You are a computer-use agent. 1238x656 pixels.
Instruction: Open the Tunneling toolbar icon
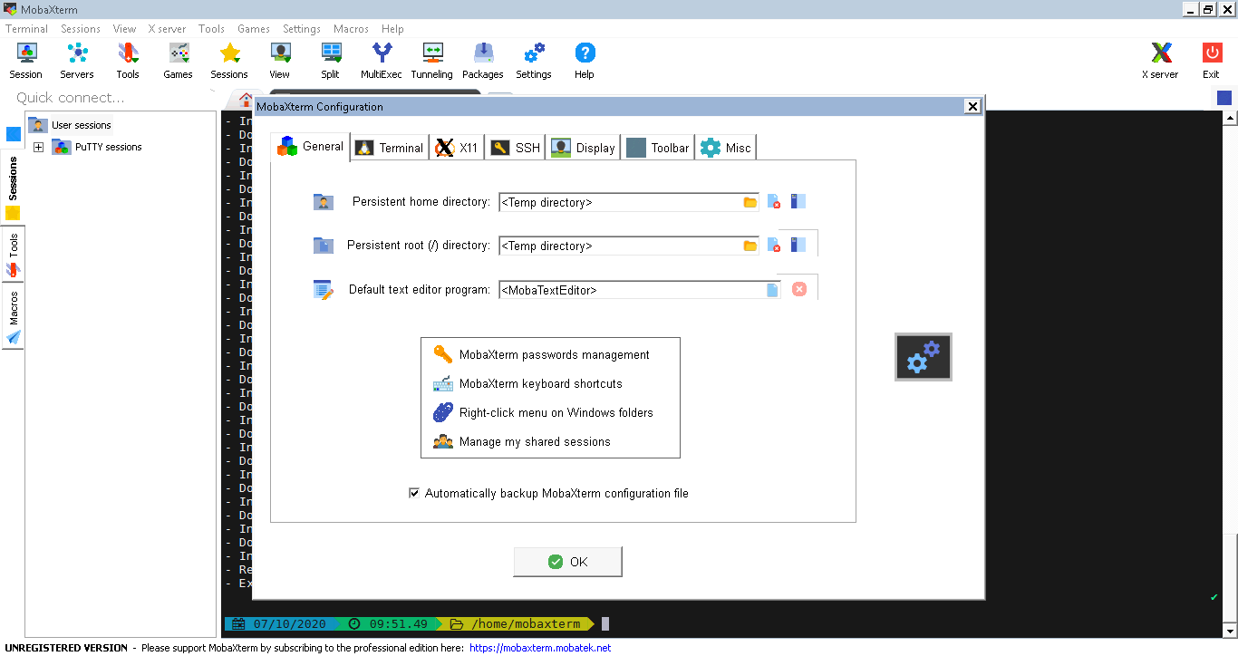click(x=432, y=60)
